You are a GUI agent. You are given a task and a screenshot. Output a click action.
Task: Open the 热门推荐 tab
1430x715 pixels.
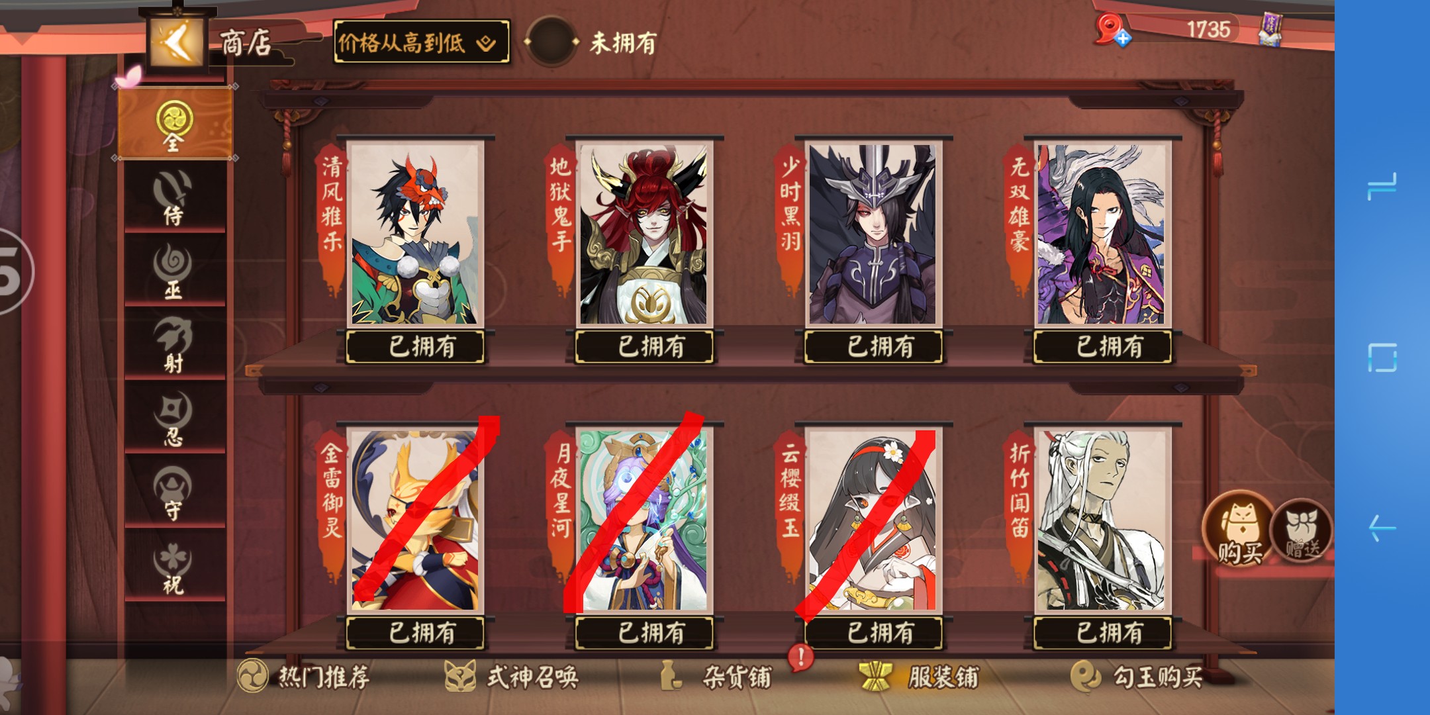coord(305,677)
